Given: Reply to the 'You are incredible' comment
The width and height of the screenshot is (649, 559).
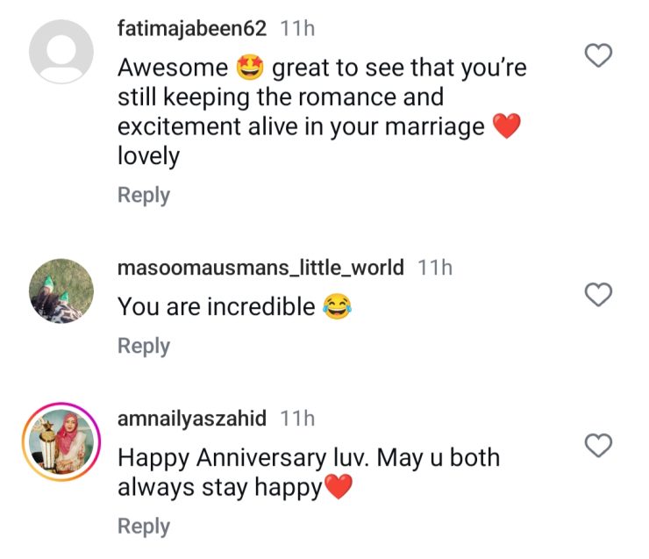Looking at the screenshot, I should (144, 346).
